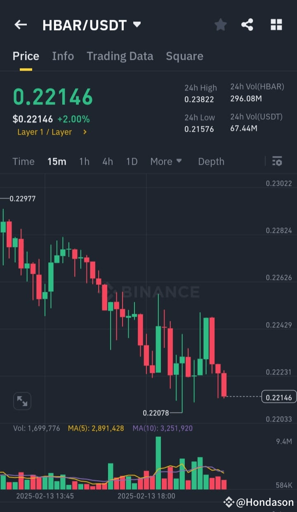Viewport: 297px width, 512px height.
Task: Tap the current price marker 0.22146
Action: tap(279, 397)
